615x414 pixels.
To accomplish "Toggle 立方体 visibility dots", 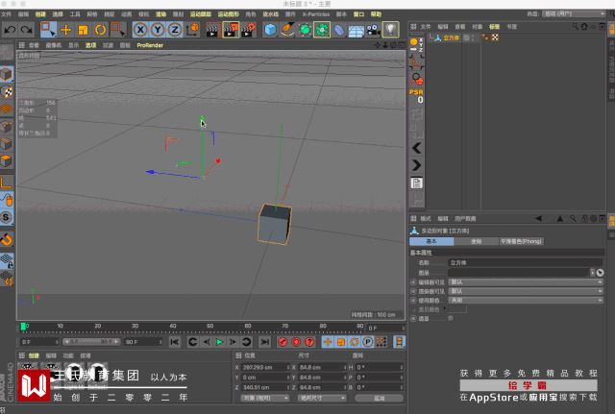I will [x=474, y=38].
